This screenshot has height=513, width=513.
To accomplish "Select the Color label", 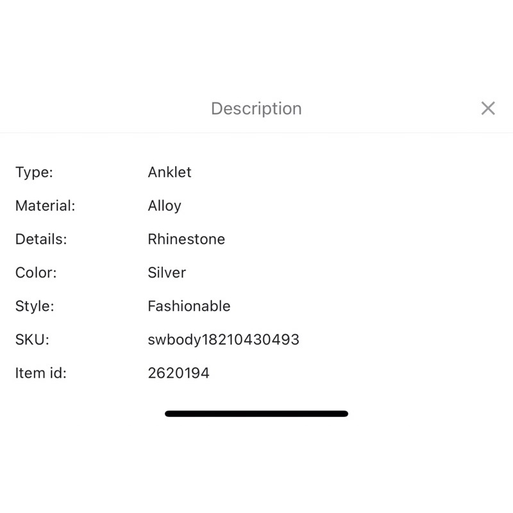I will click(x=36, y=273).
